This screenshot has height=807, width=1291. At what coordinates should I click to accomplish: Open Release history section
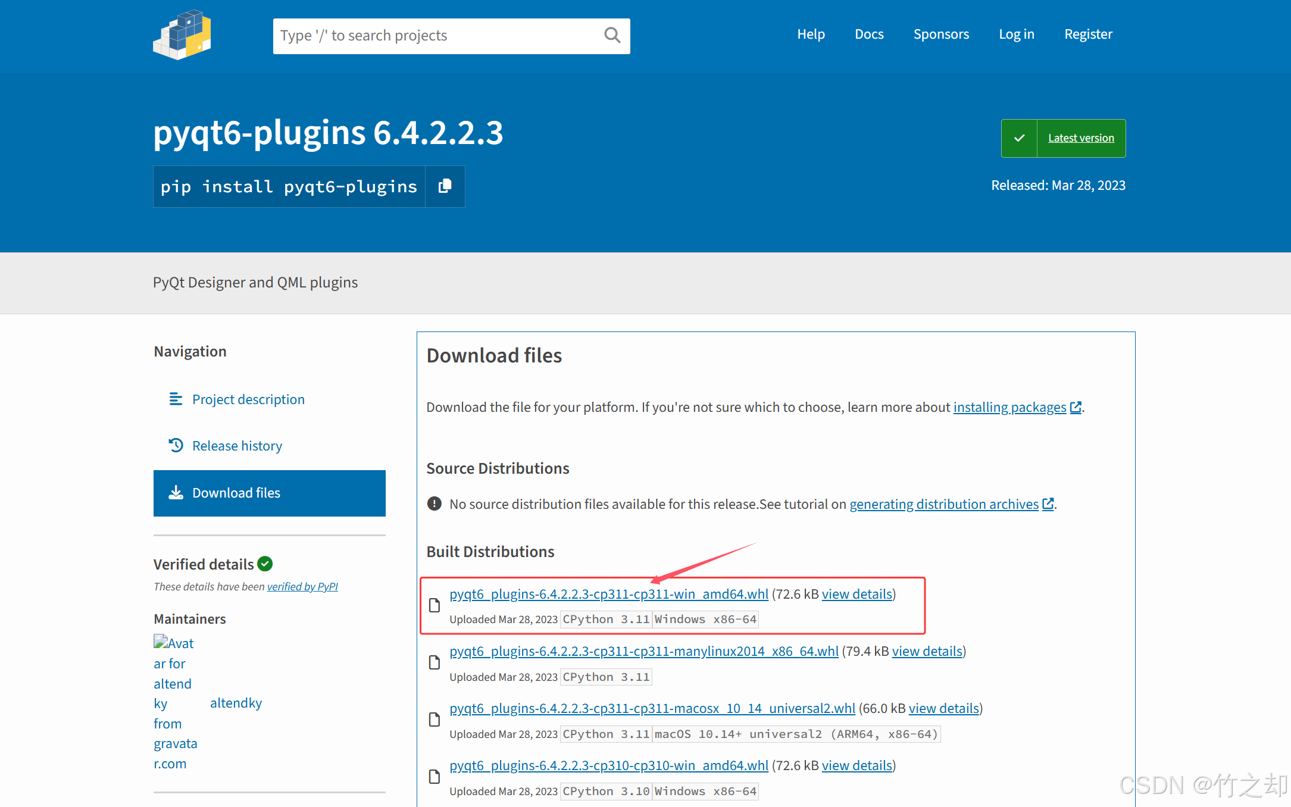[x=270, y=445]
